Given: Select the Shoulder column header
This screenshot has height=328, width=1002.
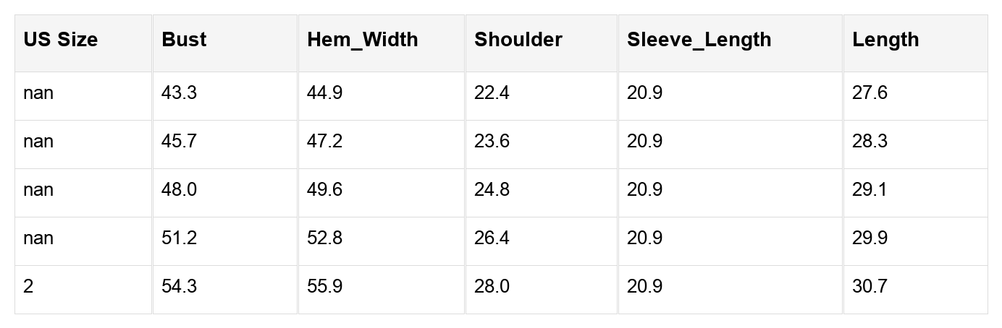Looking at the screenshot, I should pyautogui.click(x=518, y=40).
